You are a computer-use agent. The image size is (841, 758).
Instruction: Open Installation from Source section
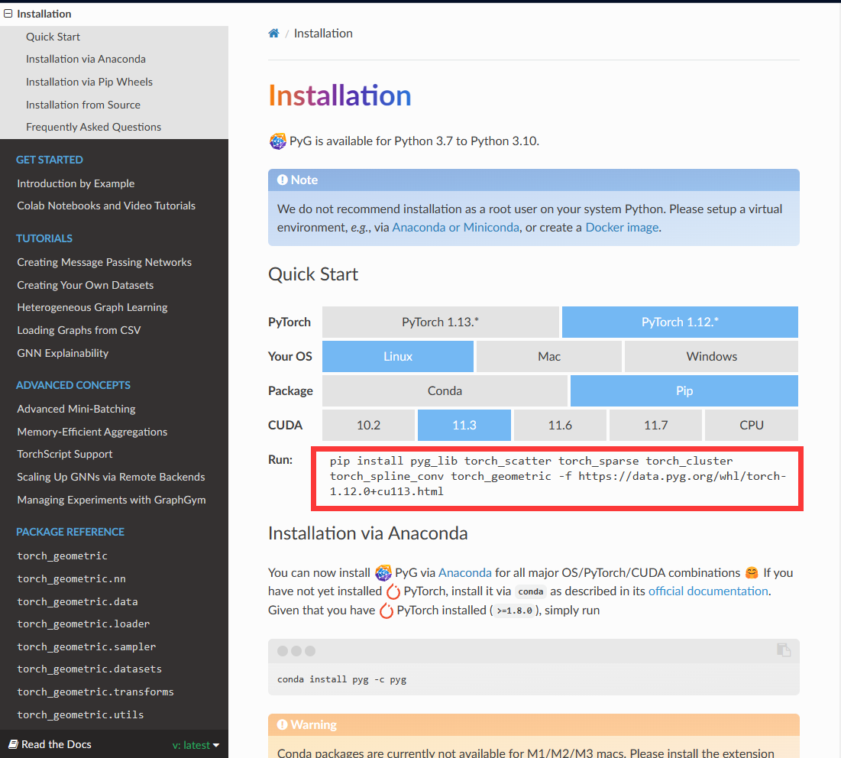click(x=83, y=105)
